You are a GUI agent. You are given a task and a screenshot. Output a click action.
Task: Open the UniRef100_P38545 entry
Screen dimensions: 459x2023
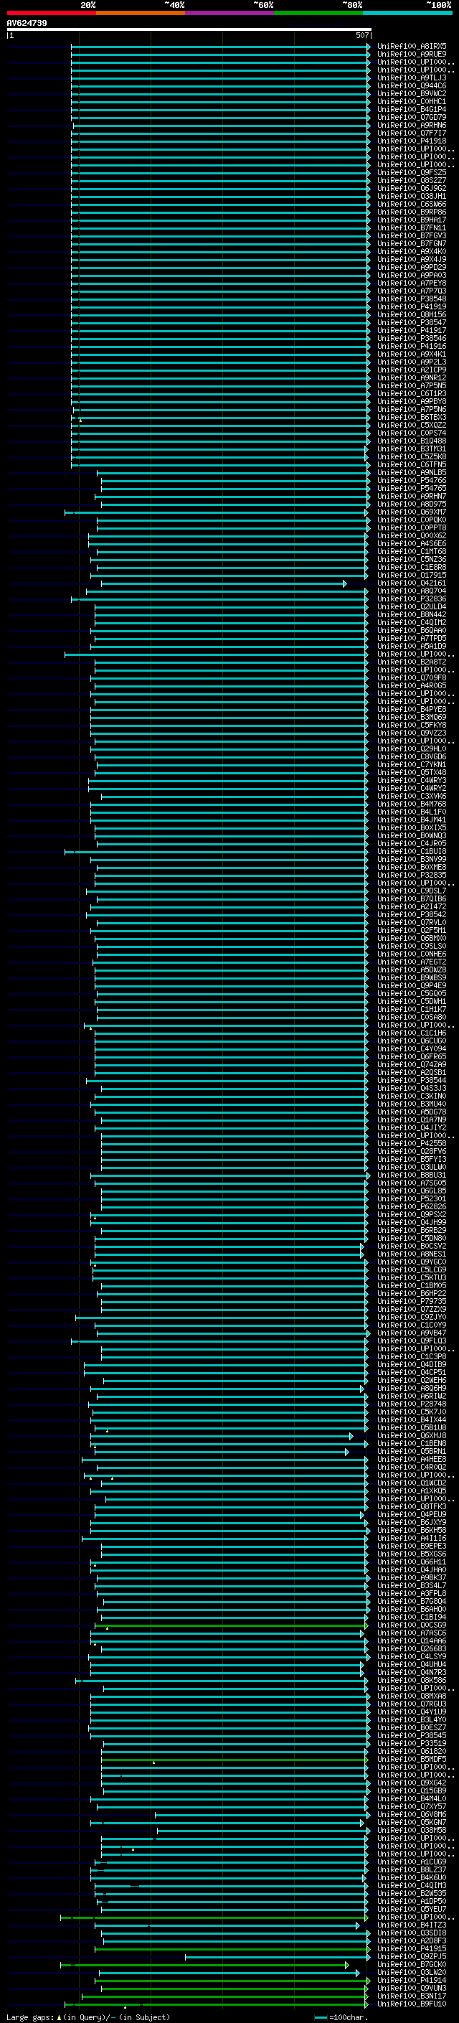click(x=411, y=1735)
